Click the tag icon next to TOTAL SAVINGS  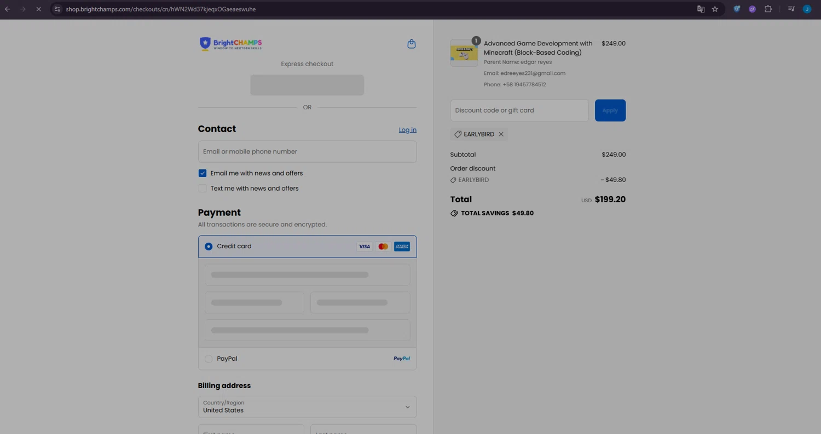point(454,214)
